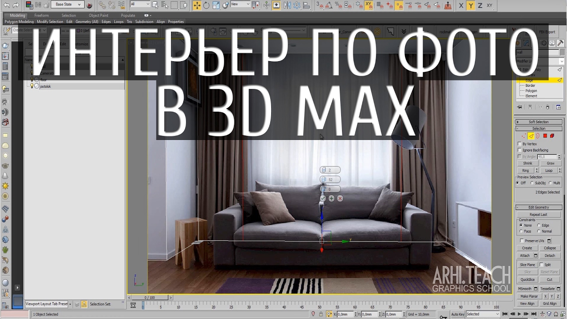Open the View reference coordinate dropdown
The width and height of the screenshot is (567, 319).
pyautogui.click(x=240, y=4)
